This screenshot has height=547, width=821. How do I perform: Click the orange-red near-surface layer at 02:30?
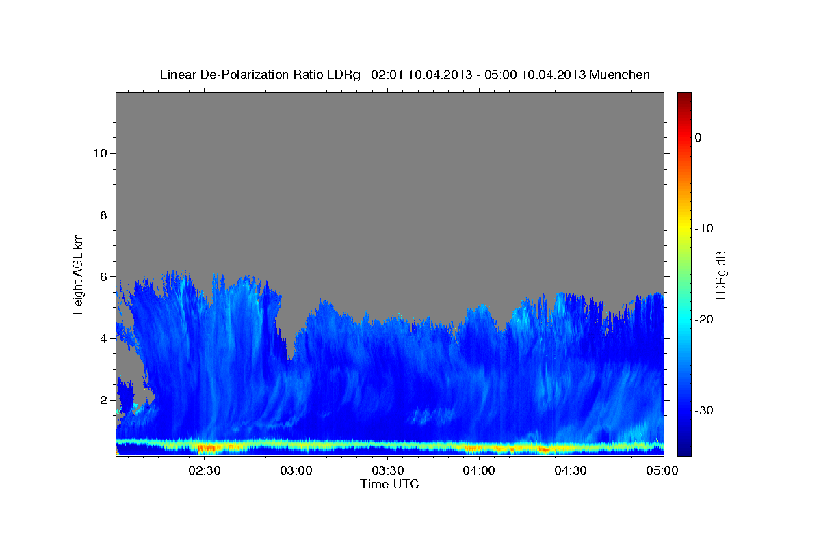point(207,449)
